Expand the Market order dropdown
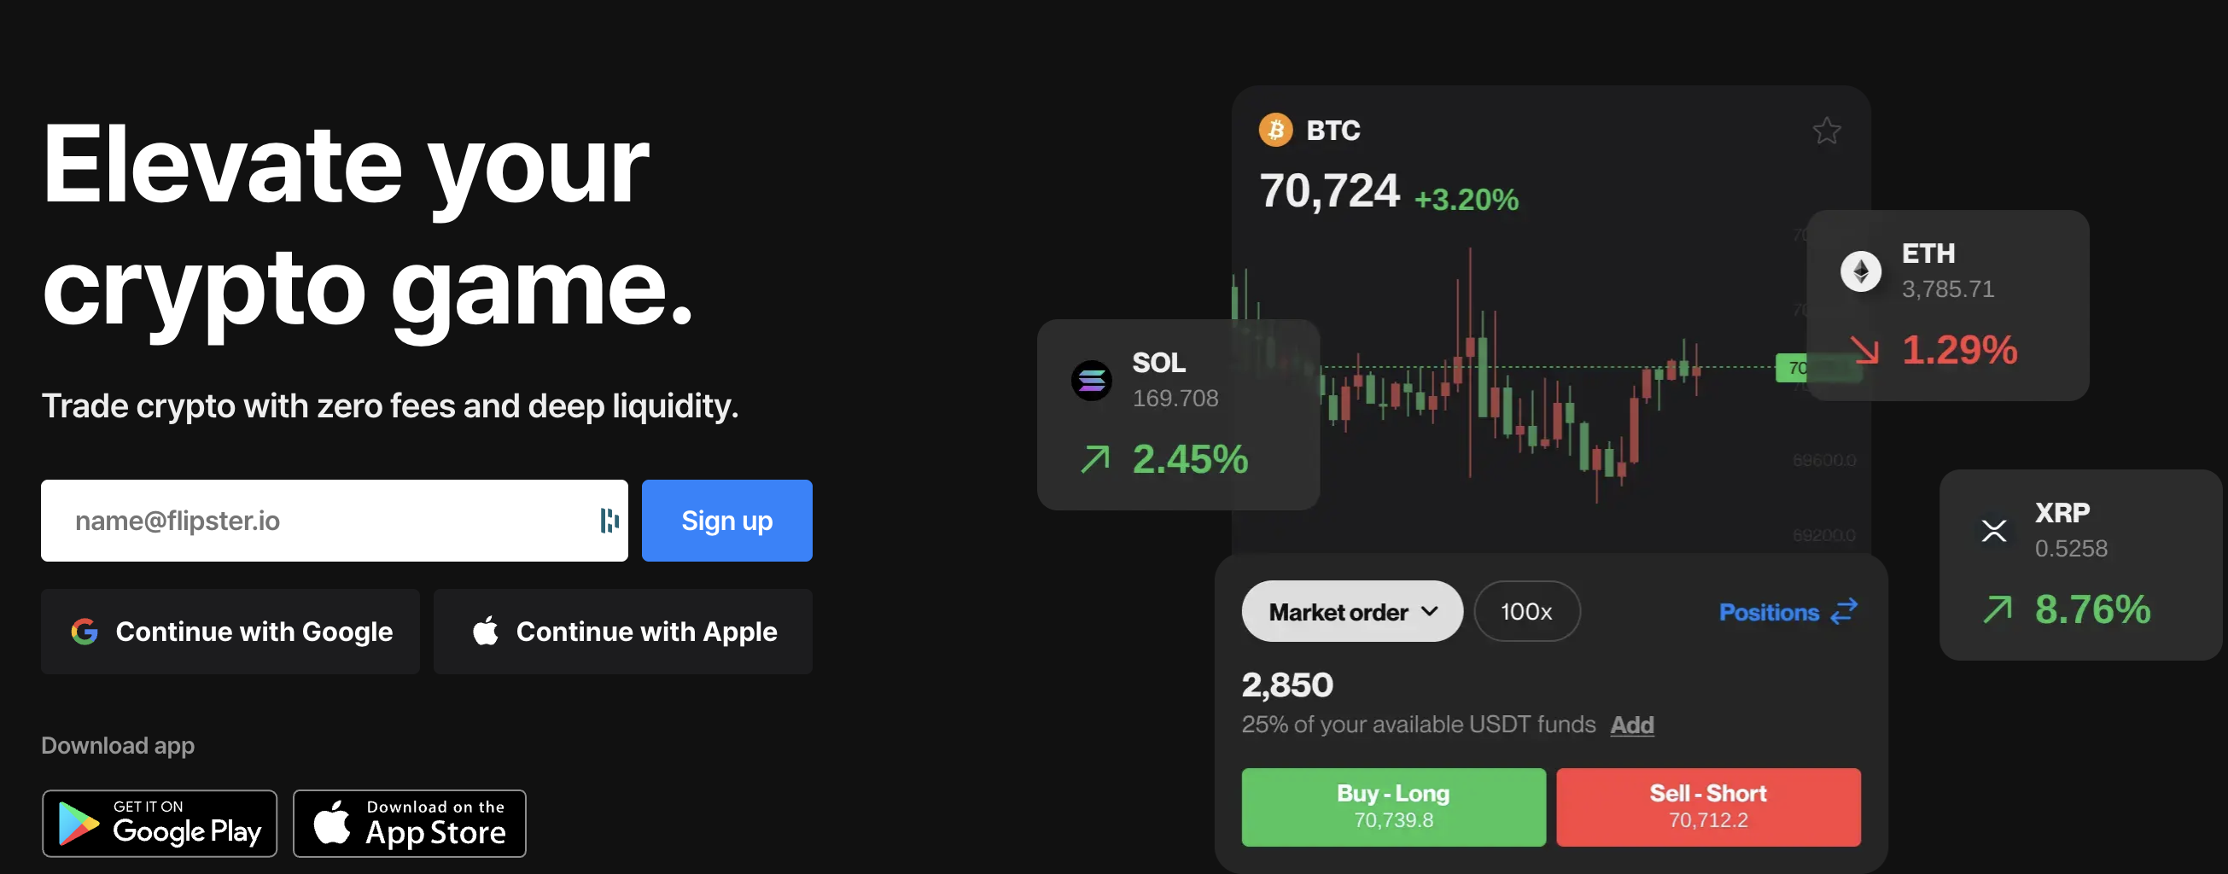The height and width of the screenshot is (874, 2228). pyautogui.click(x=1351, y=611)
